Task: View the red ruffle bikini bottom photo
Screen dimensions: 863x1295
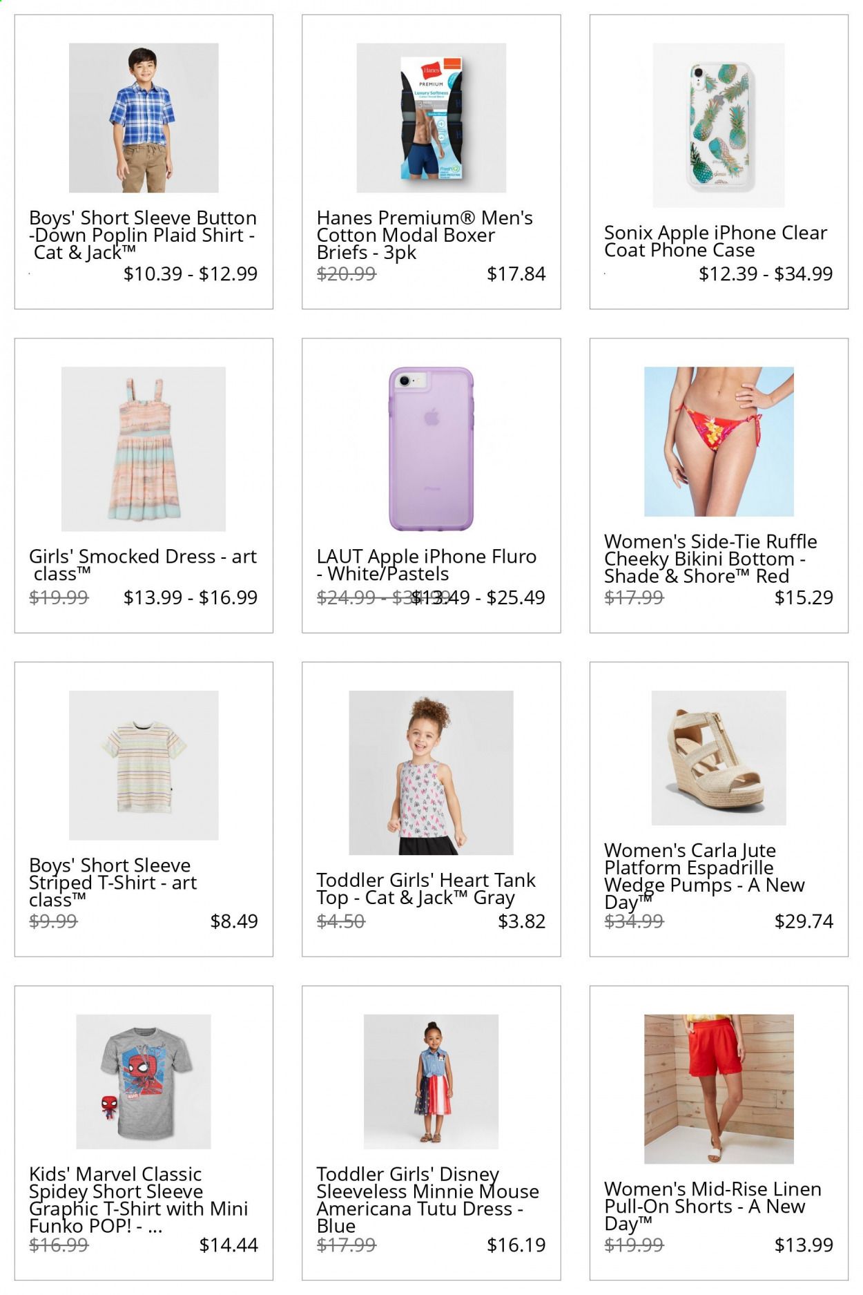Action: click(x=719, y=441)
